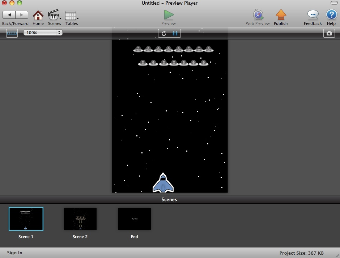This screenshot has width=340, height=258.
Task: Click the "End" scene label
Action: point(135,237)
